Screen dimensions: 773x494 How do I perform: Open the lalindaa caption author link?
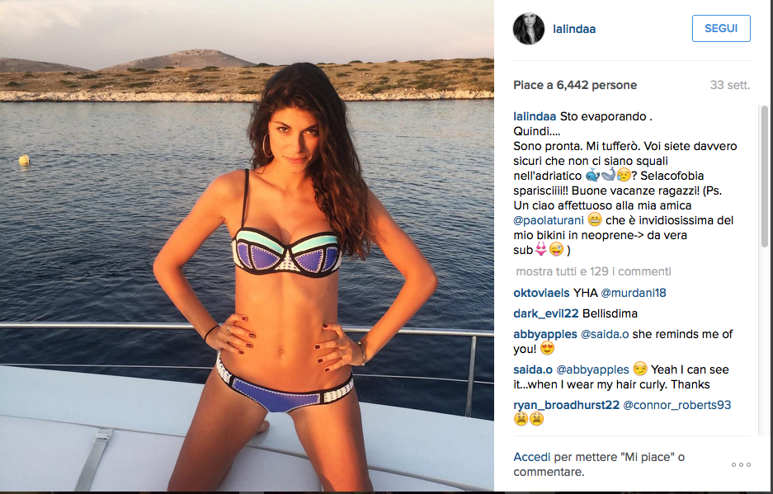tap(535, 116)
